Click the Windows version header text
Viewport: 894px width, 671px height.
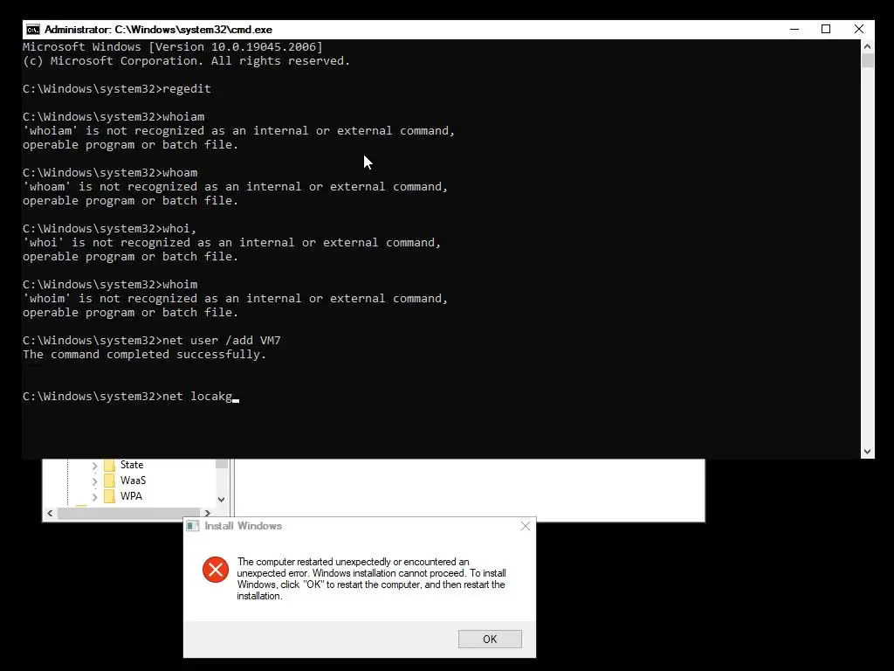[x=173, y=47]
